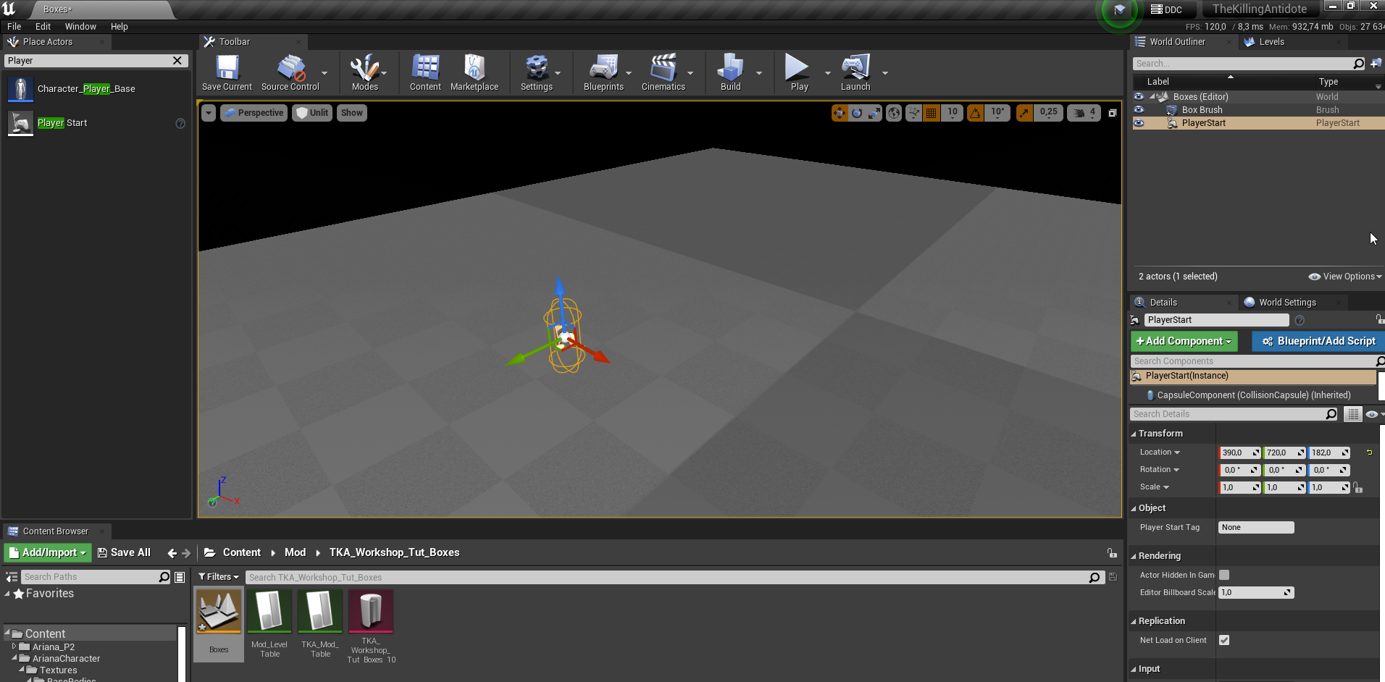Open View Options in World Outliner
The height and width of the screenshot is (682, 1385).
[1345, 277]
